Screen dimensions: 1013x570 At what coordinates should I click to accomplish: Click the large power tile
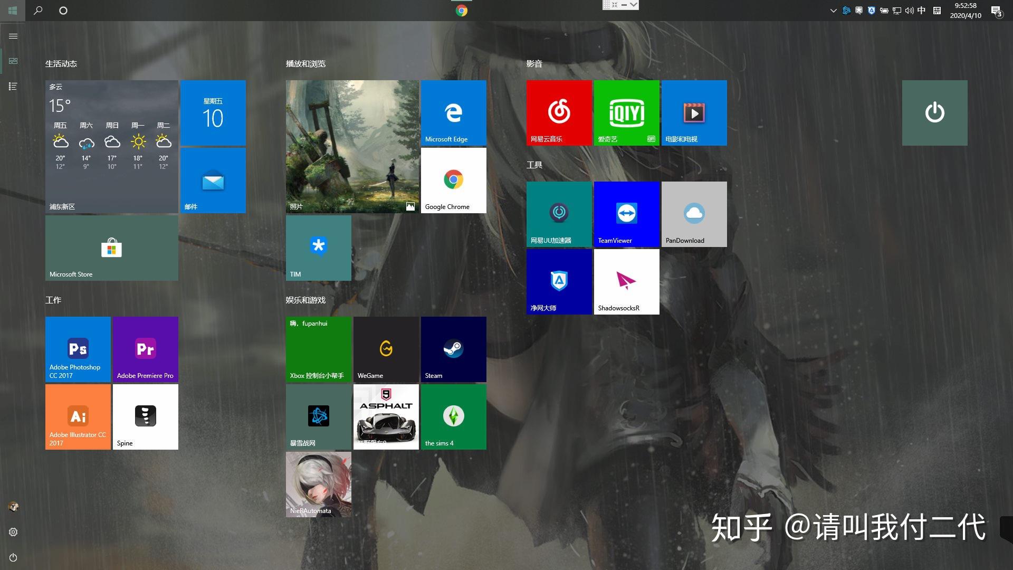934,112
